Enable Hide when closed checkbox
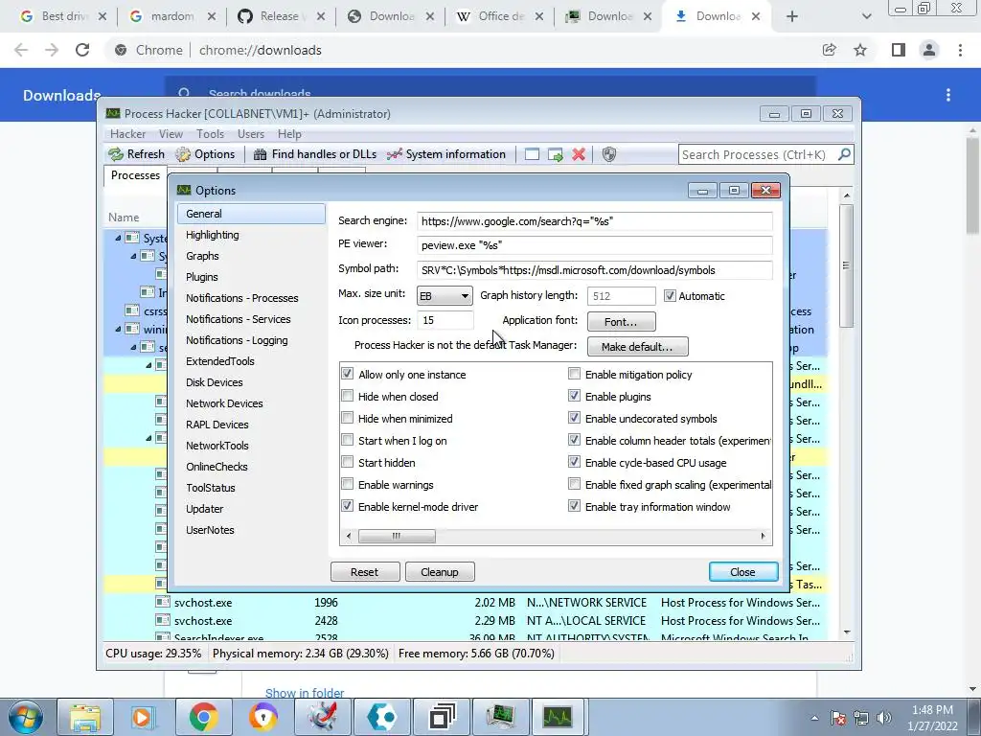 coord(347,396)
